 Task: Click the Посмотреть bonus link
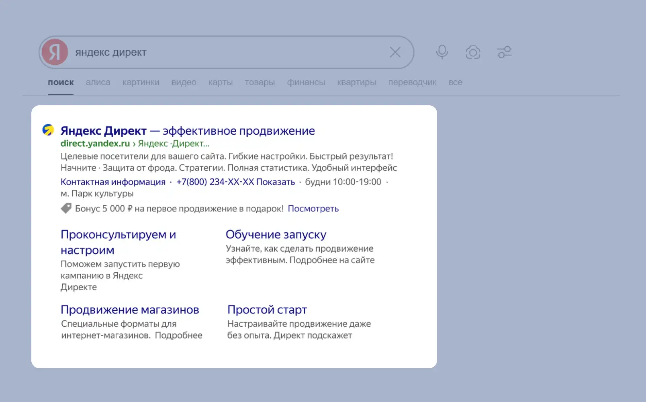click(313, 209)
